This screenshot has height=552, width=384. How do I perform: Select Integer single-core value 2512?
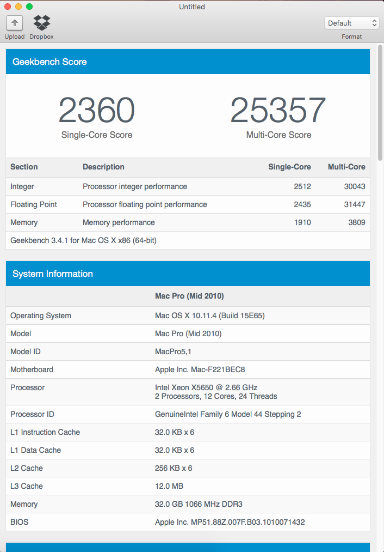[302, 186]
